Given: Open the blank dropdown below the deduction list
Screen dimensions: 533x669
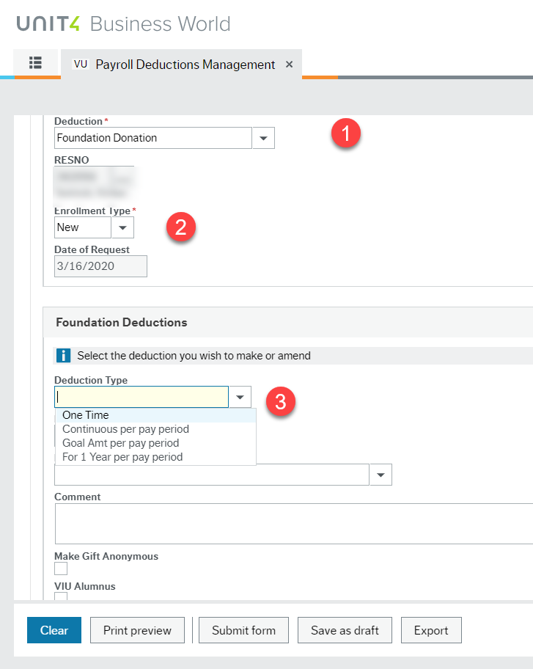Looking at the screenshot, I should pyautogui.click(x=381, y=475).
